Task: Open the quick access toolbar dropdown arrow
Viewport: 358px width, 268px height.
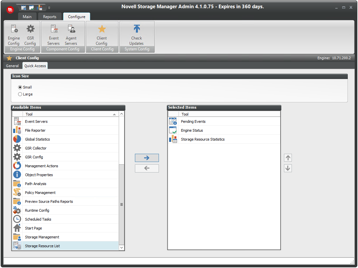Action: point(49,8)
